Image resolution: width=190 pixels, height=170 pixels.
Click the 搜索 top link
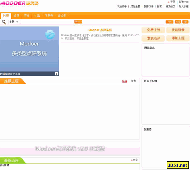159,6
